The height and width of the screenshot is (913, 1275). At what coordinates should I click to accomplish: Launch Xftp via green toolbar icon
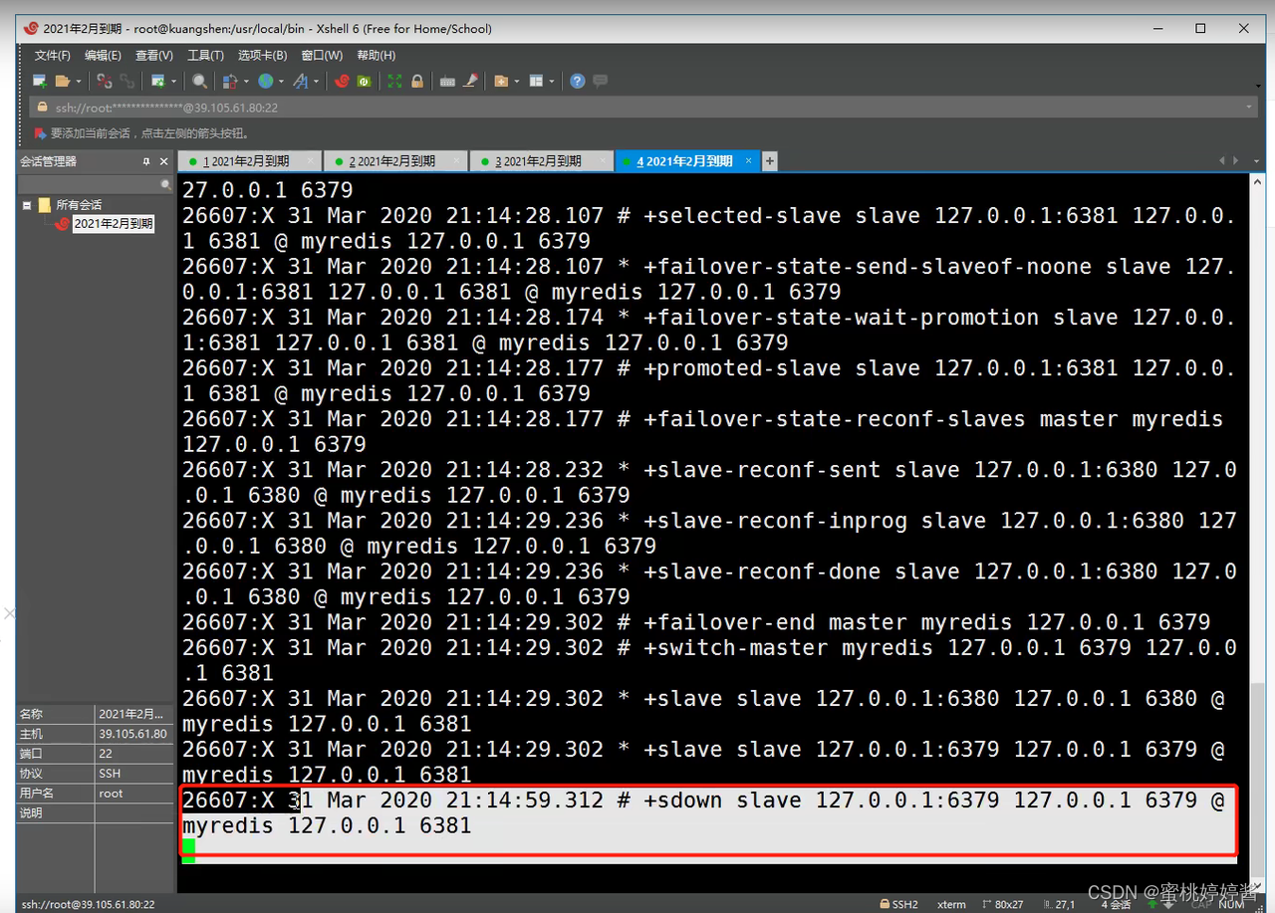[365, 82]
